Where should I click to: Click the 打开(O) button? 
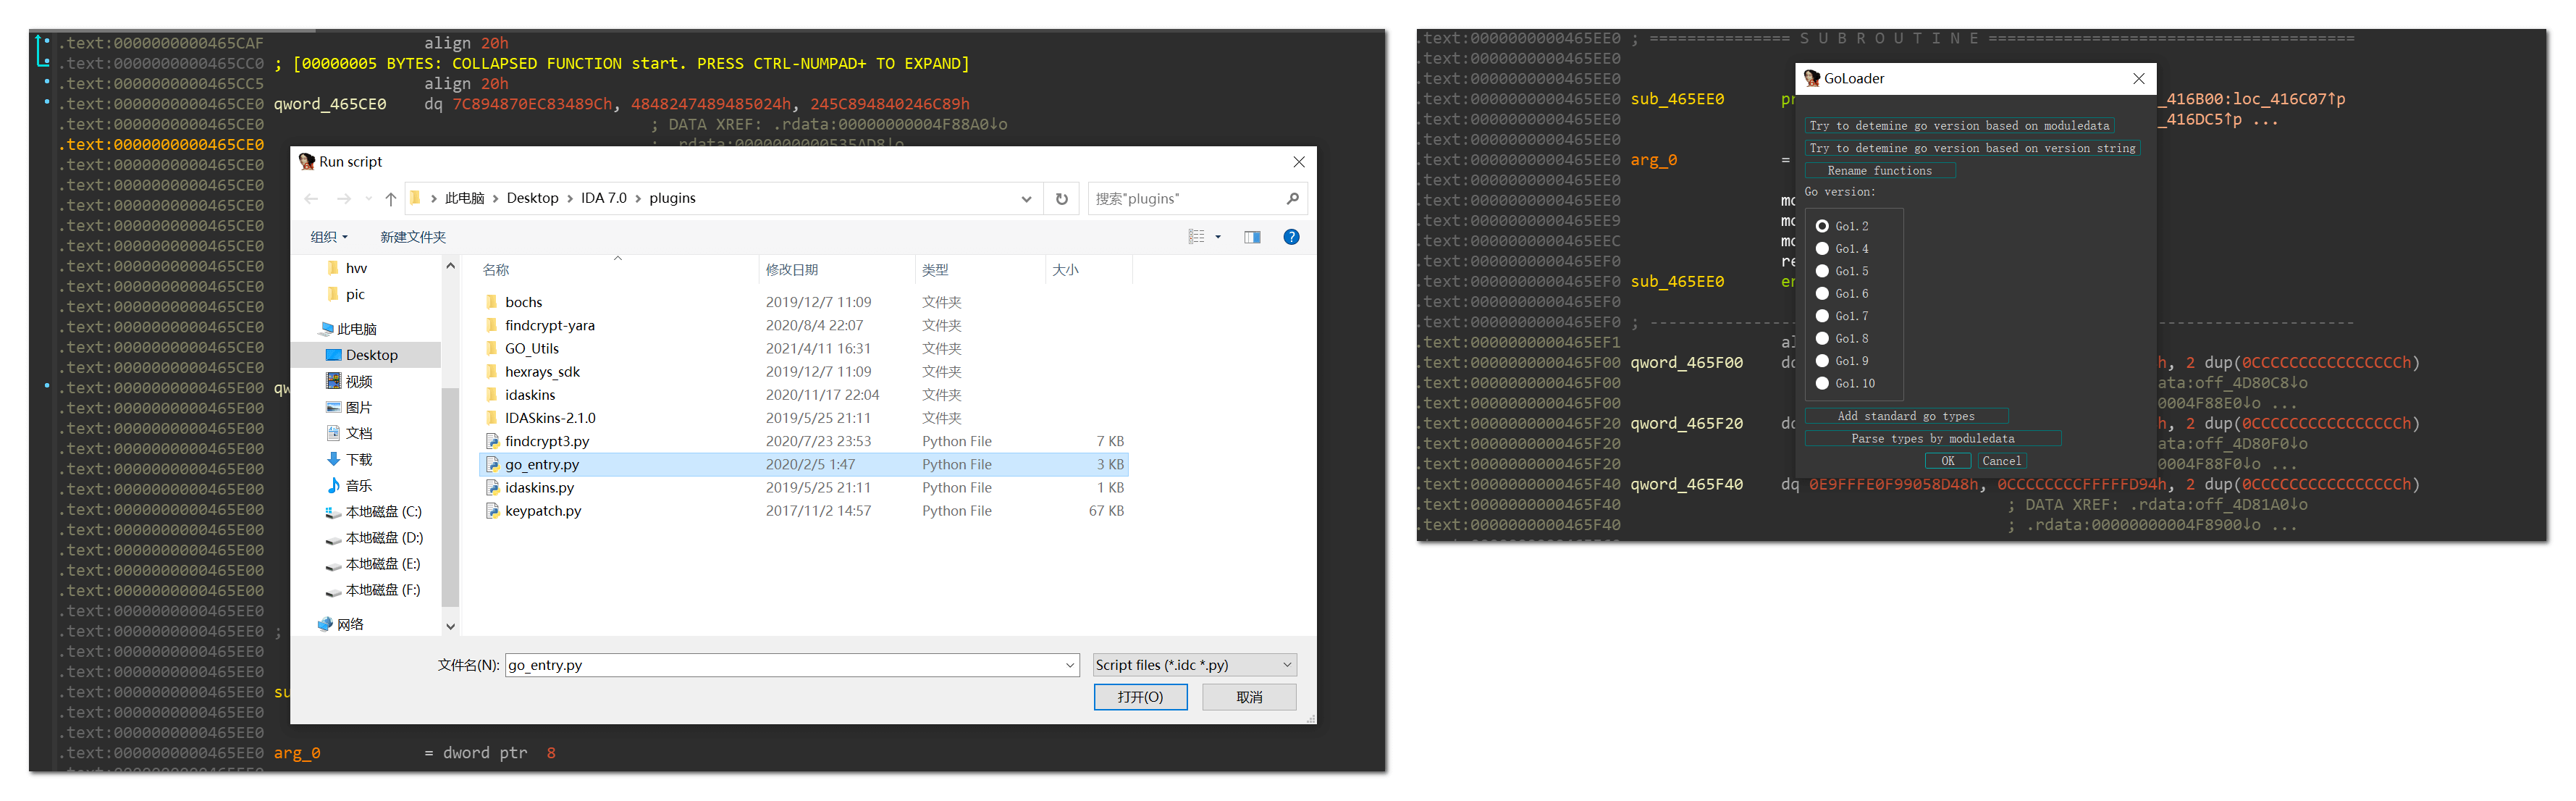[x=1140, y=697]
